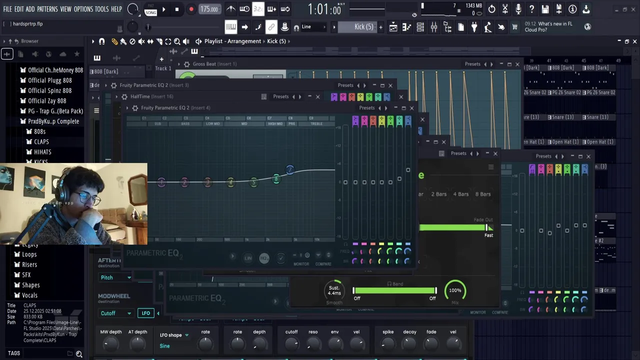Select the Mute tool in Playlist
The height and width of the screenshot is (360, 640).
[x=141, y=41]
